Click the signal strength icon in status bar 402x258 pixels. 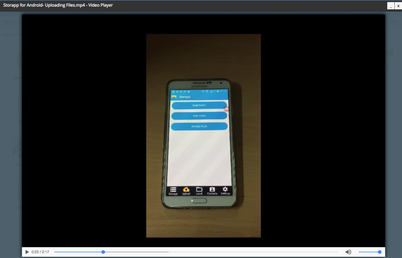click(210, 91)
